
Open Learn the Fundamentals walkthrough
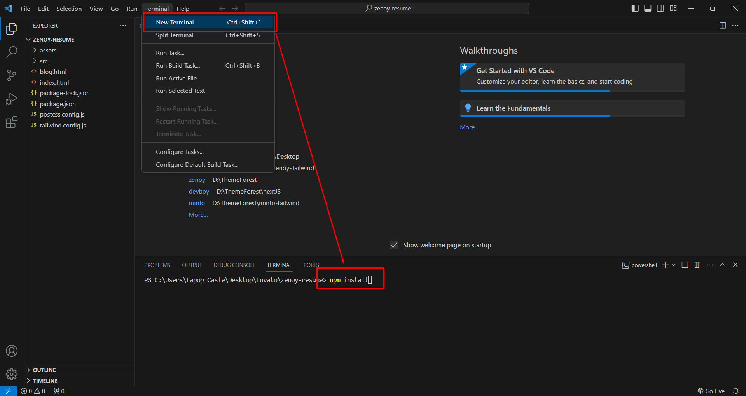pyautogui.click(x=572, y=108)
